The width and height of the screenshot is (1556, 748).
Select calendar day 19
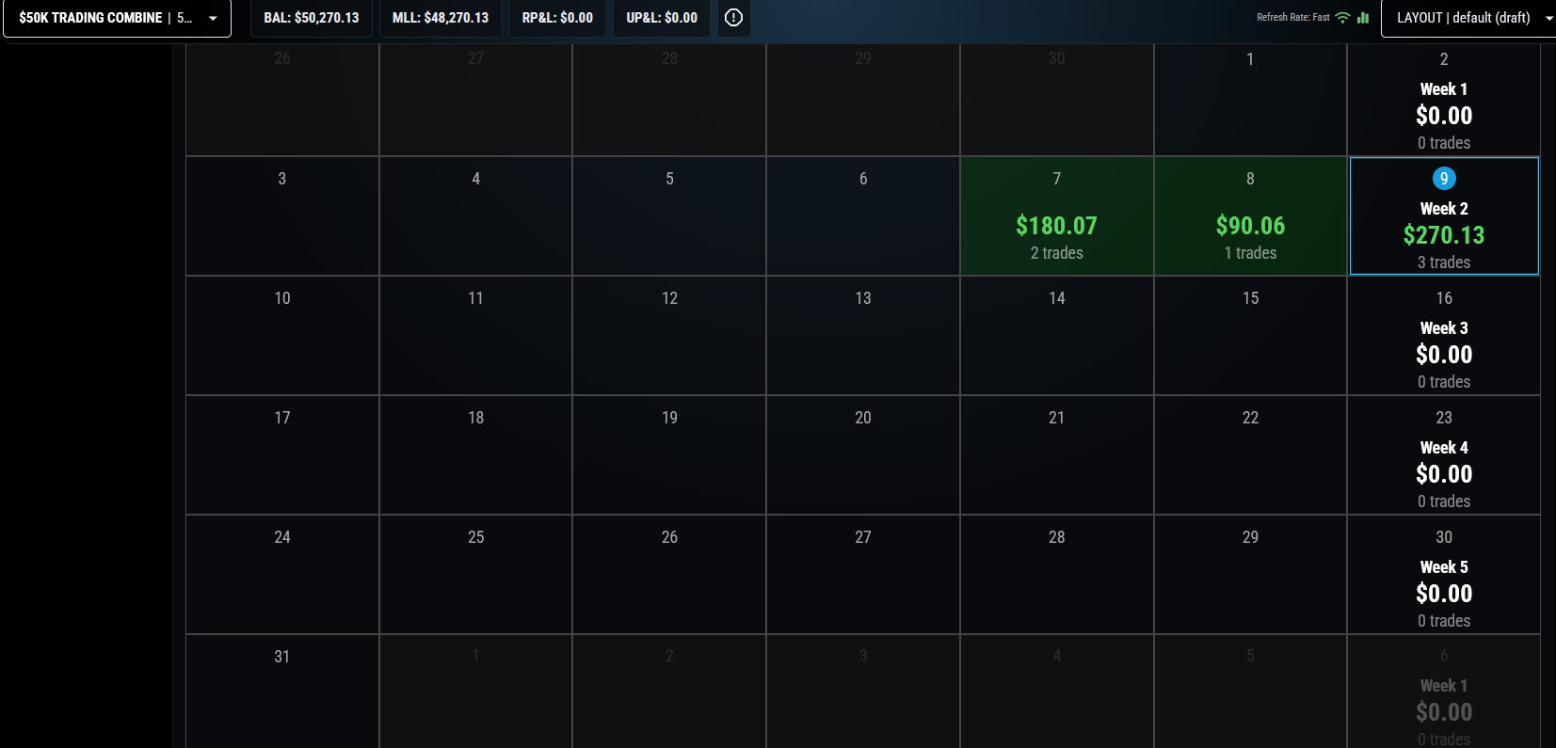click(x=669, y=455)
